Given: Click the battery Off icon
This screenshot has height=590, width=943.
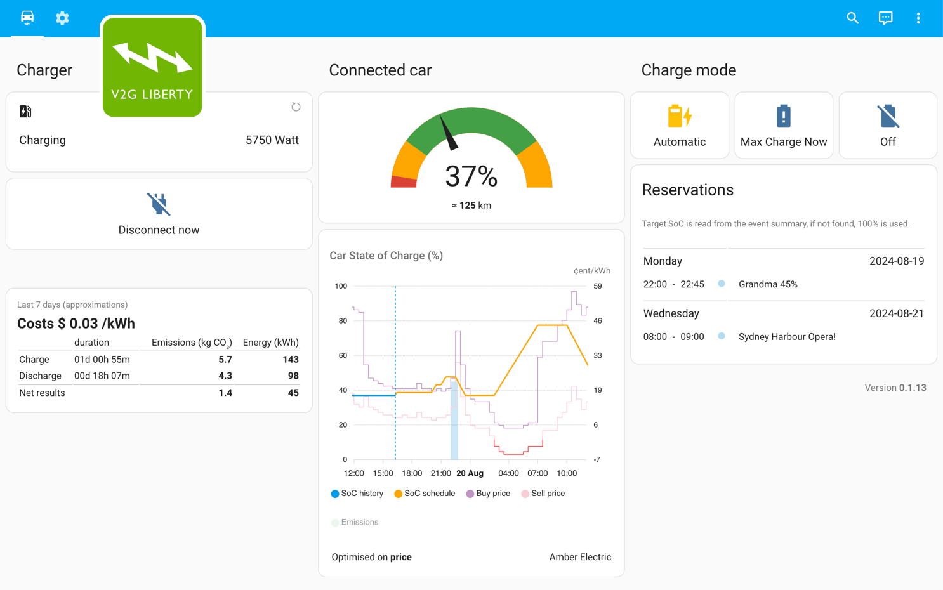Looking at the screenshot, I should pyautogui.click(x=888, y=116).
